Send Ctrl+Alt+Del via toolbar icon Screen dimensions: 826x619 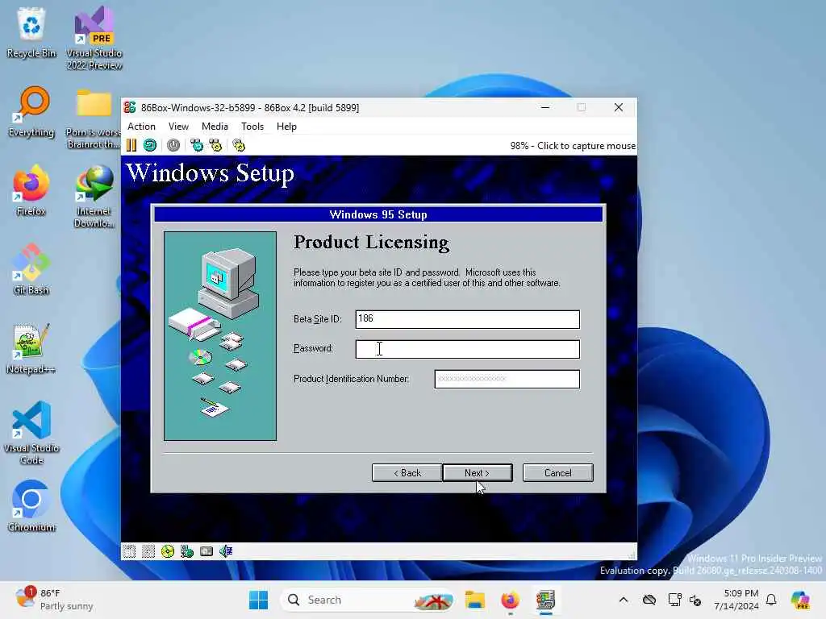197,145
